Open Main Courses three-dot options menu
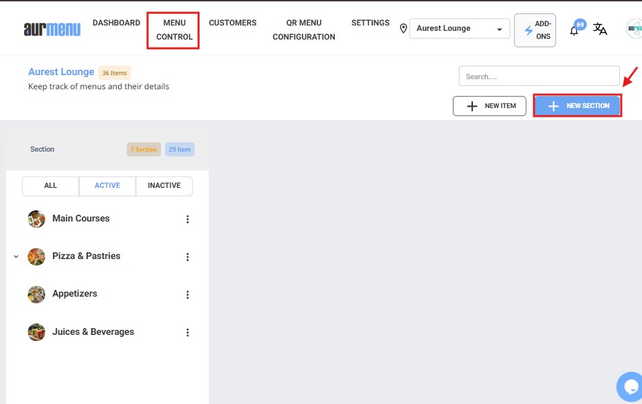The width and height of the screenshot is (642, 404). click(188, 219)
